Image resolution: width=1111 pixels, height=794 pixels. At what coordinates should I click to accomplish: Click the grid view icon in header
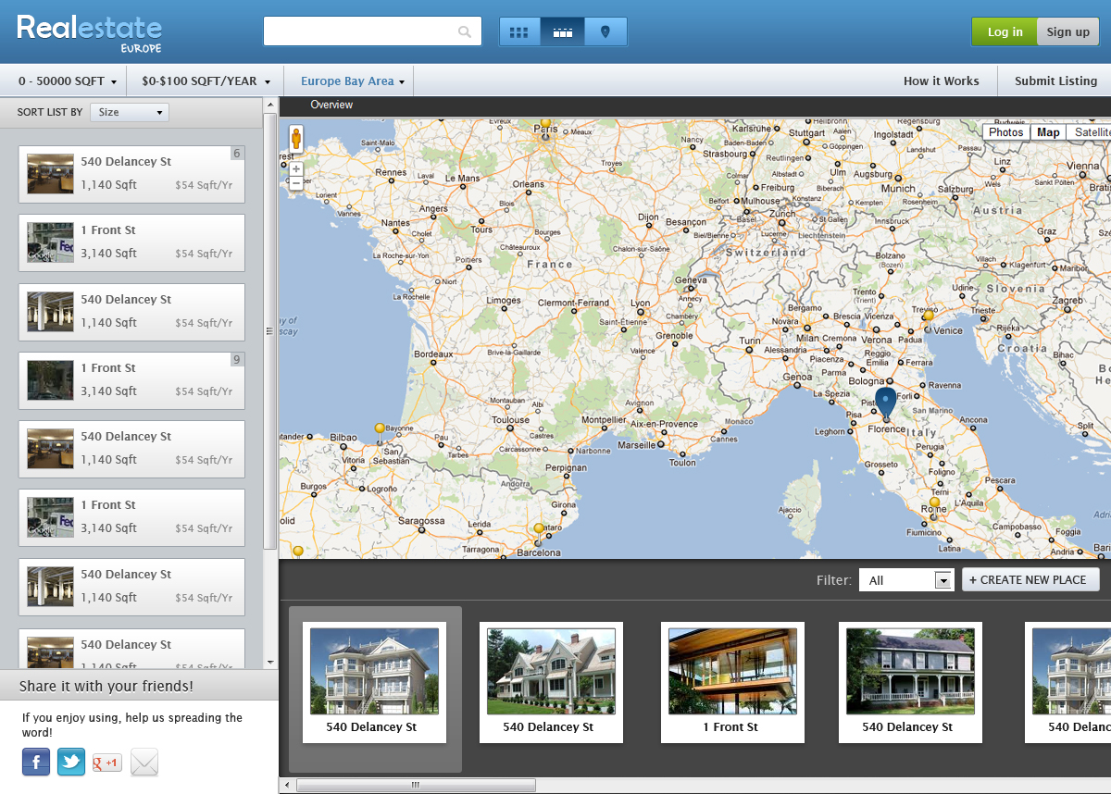[519, 32]
